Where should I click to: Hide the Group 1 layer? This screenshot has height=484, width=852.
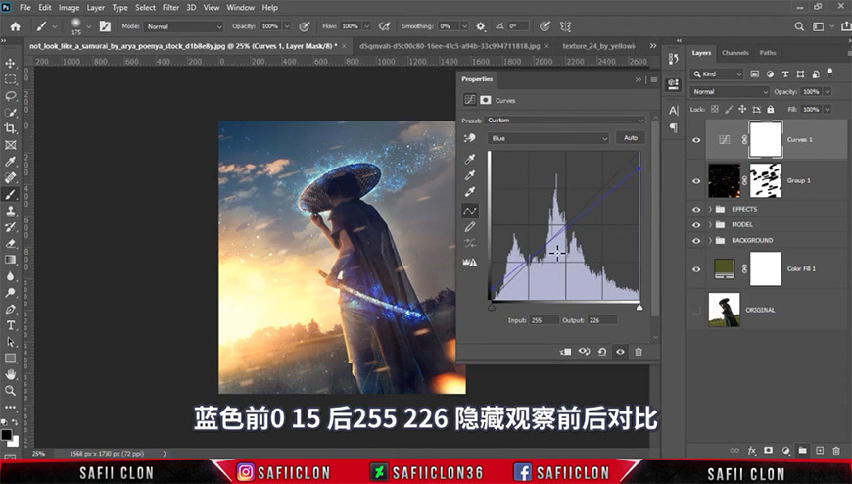(x=696, y=180)
